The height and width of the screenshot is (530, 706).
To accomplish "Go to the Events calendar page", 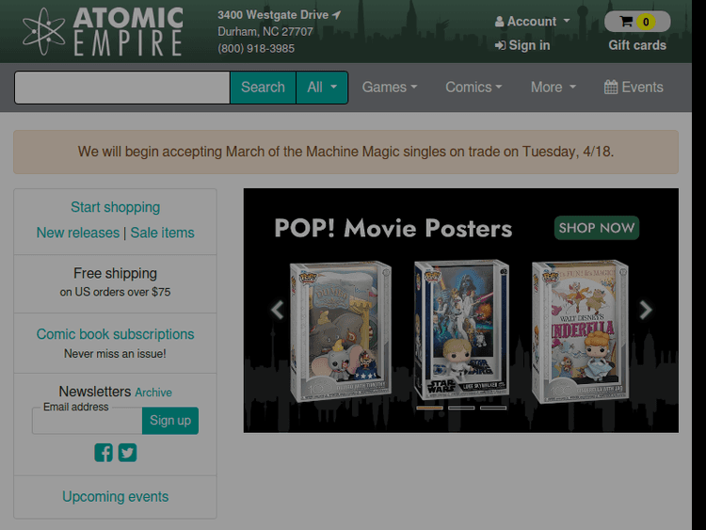I will pos(634,87).
